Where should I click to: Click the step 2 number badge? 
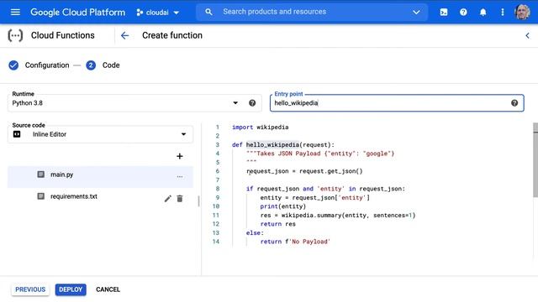pyautogui.click(x=91, y=65)
